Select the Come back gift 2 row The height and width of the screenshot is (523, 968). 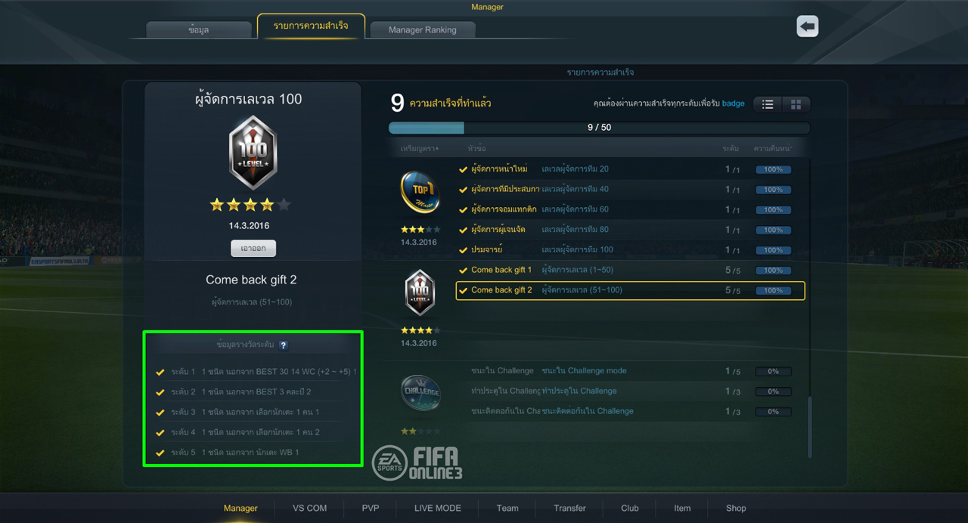629,290
